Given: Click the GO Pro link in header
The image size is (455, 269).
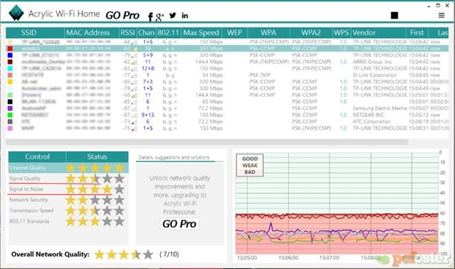Looking at the screenshot, I should tap(122, 16).
